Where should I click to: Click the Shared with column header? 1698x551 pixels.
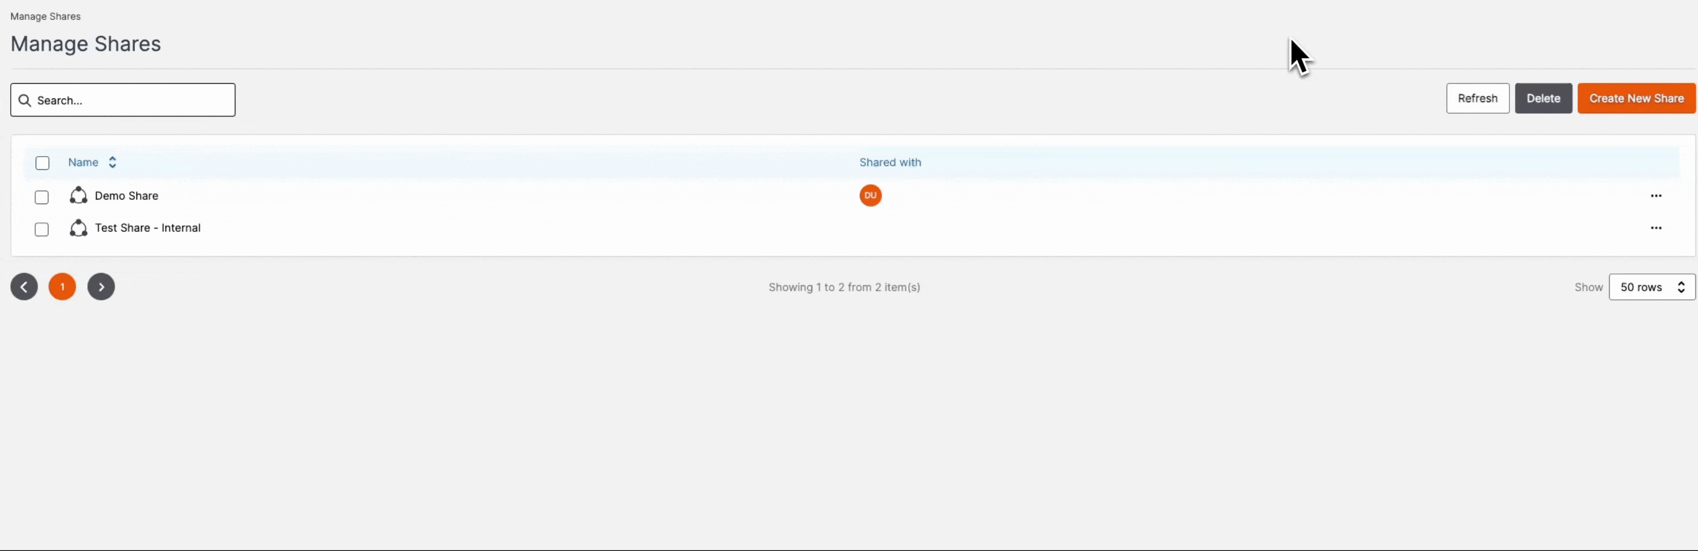890,163
